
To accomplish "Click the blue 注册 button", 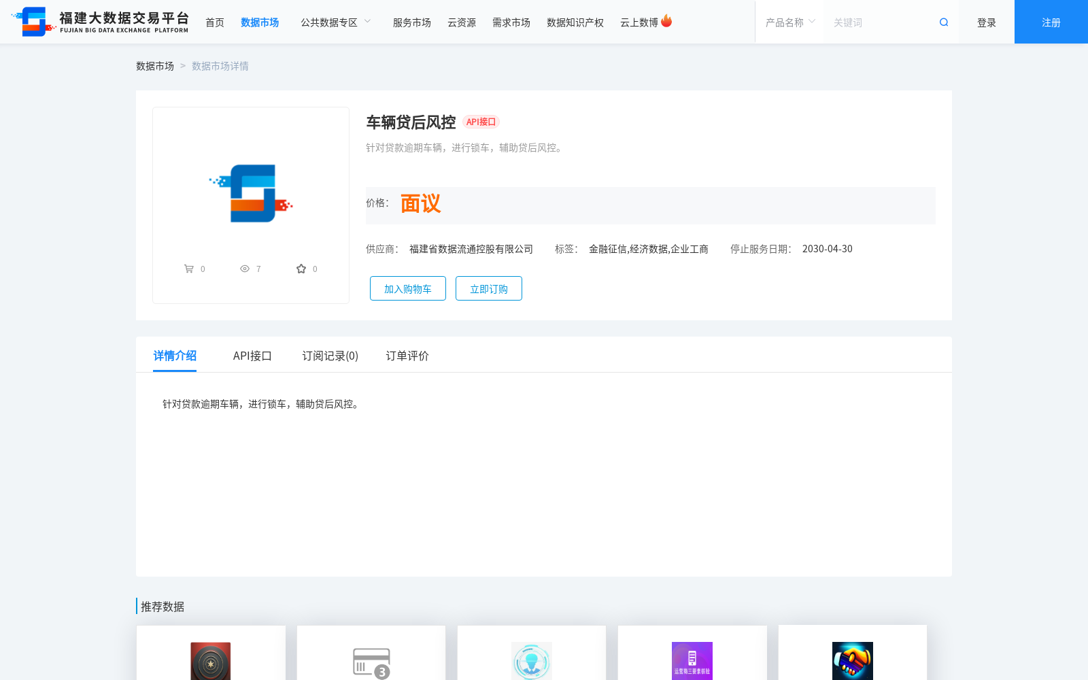I will tap(1051, 22).
